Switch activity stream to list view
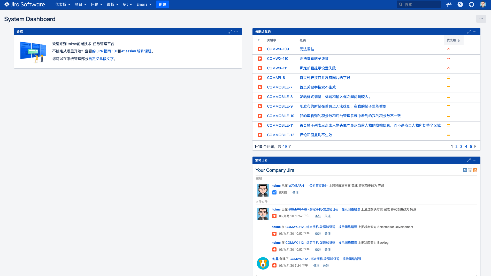Viewport: 491px width, 276px height. (470, 170)
